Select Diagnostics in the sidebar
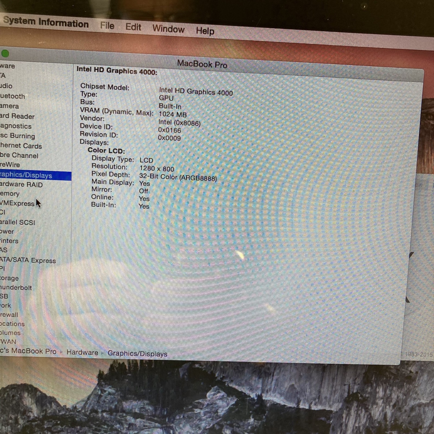Screen dimensions: 434x434 point(16,126)
